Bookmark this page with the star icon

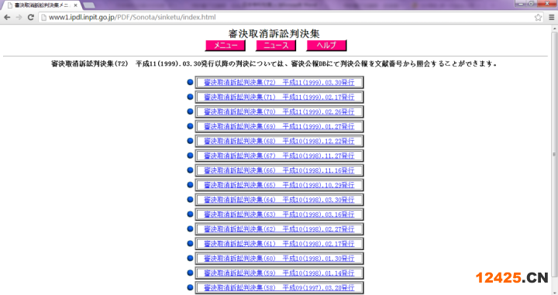tap(538, 17)
